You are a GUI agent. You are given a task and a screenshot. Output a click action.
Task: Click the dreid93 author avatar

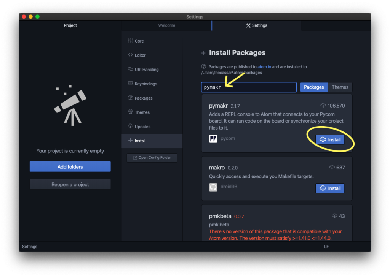[x=213, y=187]
